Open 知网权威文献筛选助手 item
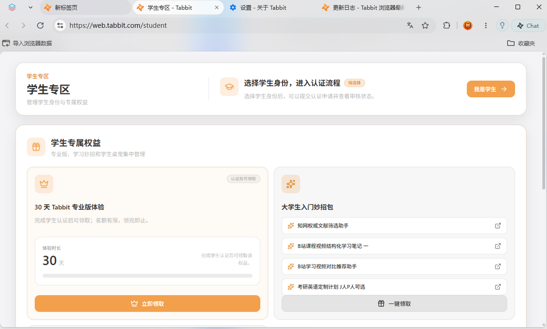547x329 pixels. pos(394,226)
